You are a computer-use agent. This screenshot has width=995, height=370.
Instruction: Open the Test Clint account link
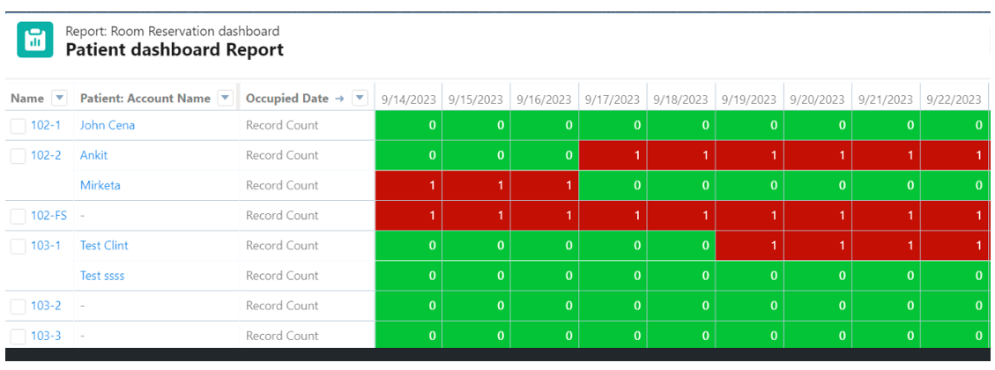click(104, 245)
